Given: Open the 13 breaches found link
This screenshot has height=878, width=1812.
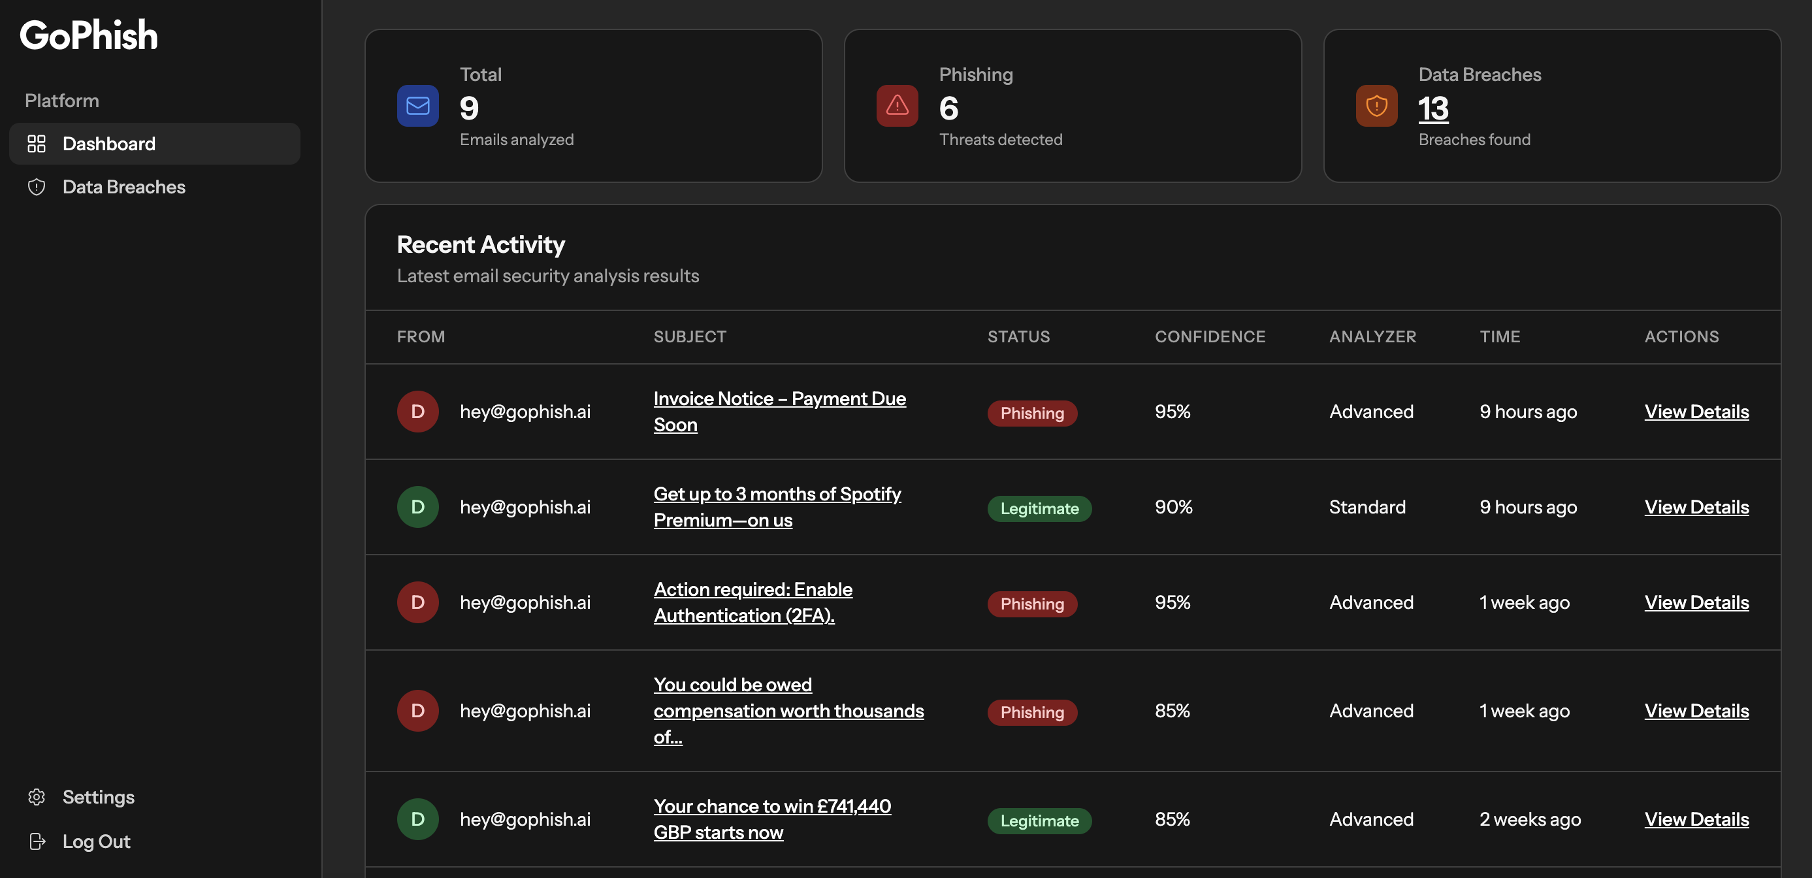Looking at the screenshot, I should [1433, 107].
